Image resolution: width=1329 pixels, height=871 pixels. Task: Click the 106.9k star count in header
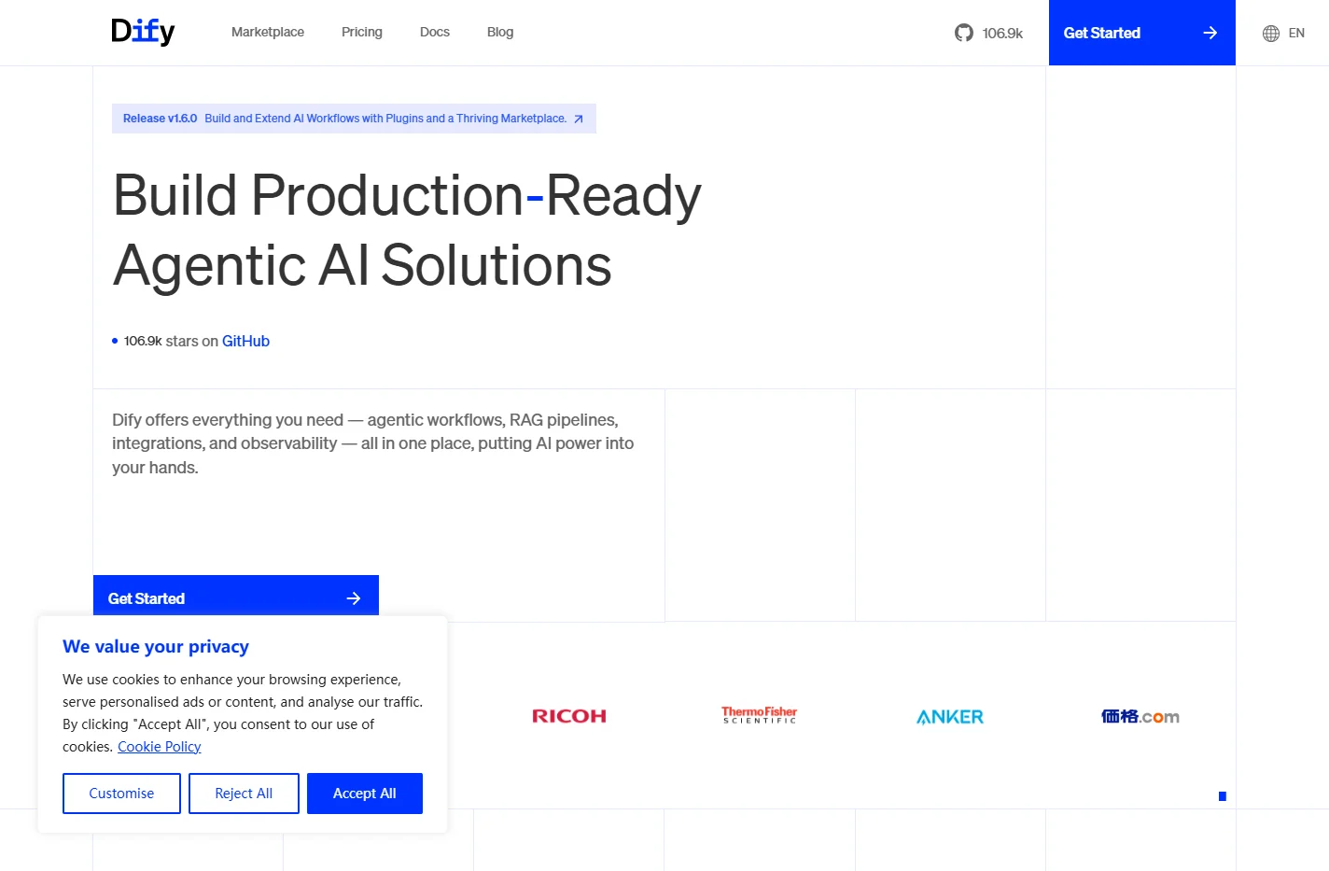click(1002, 34)
